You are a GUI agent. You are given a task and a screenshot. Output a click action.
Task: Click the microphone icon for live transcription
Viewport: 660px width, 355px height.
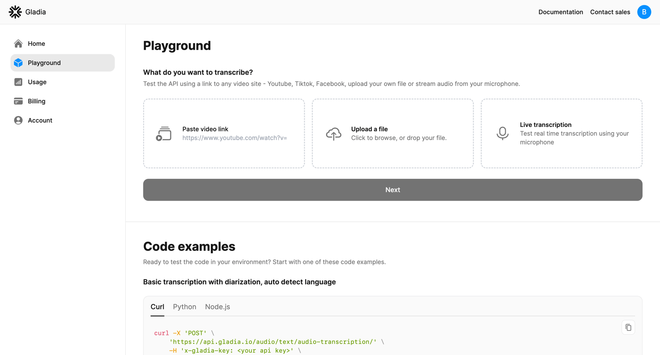point(502,133)
